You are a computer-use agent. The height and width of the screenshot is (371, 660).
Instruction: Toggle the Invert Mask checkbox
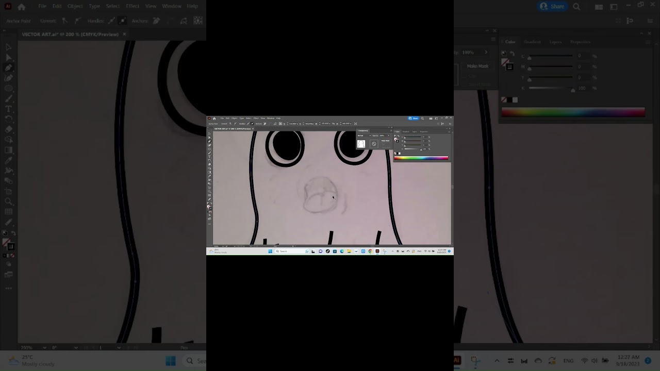pyautogui.click(x=380, y=147)
